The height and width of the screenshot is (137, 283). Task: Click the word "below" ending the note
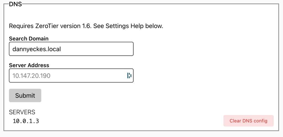tap(155, 26)
